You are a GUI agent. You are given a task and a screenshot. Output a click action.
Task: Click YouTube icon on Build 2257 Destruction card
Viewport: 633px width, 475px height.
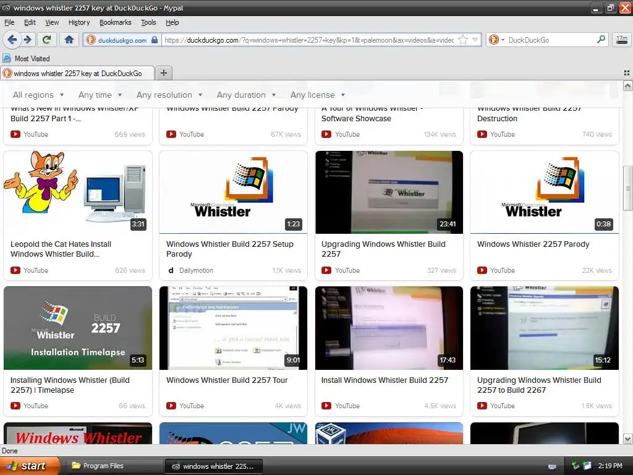[x=482, y=134]
